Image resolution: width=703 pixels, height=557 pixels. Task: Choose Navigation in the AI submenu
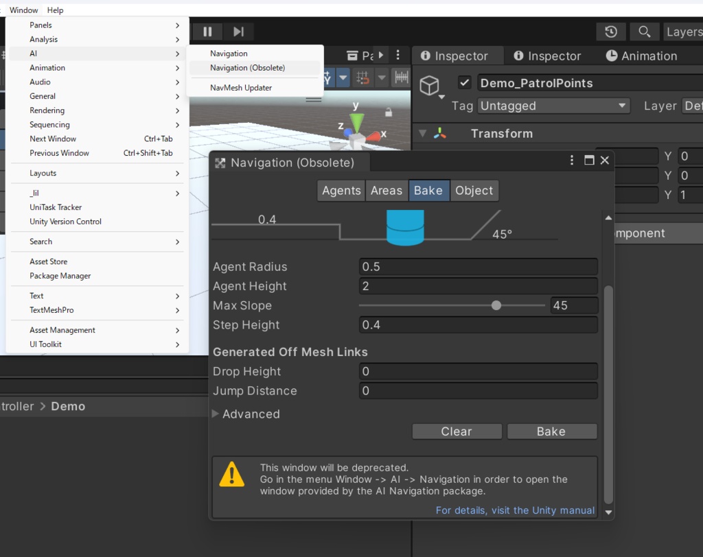pos(255,54)
